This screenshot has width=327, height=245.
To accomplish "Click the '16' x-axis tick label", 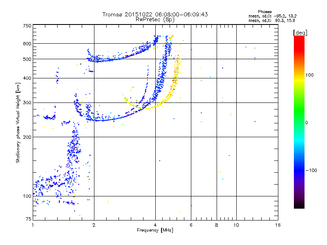I will 278,225.
